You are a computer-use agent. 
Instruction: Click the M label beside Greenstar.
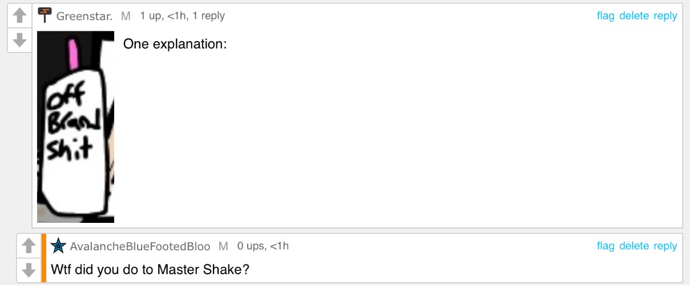click(126, 16)
